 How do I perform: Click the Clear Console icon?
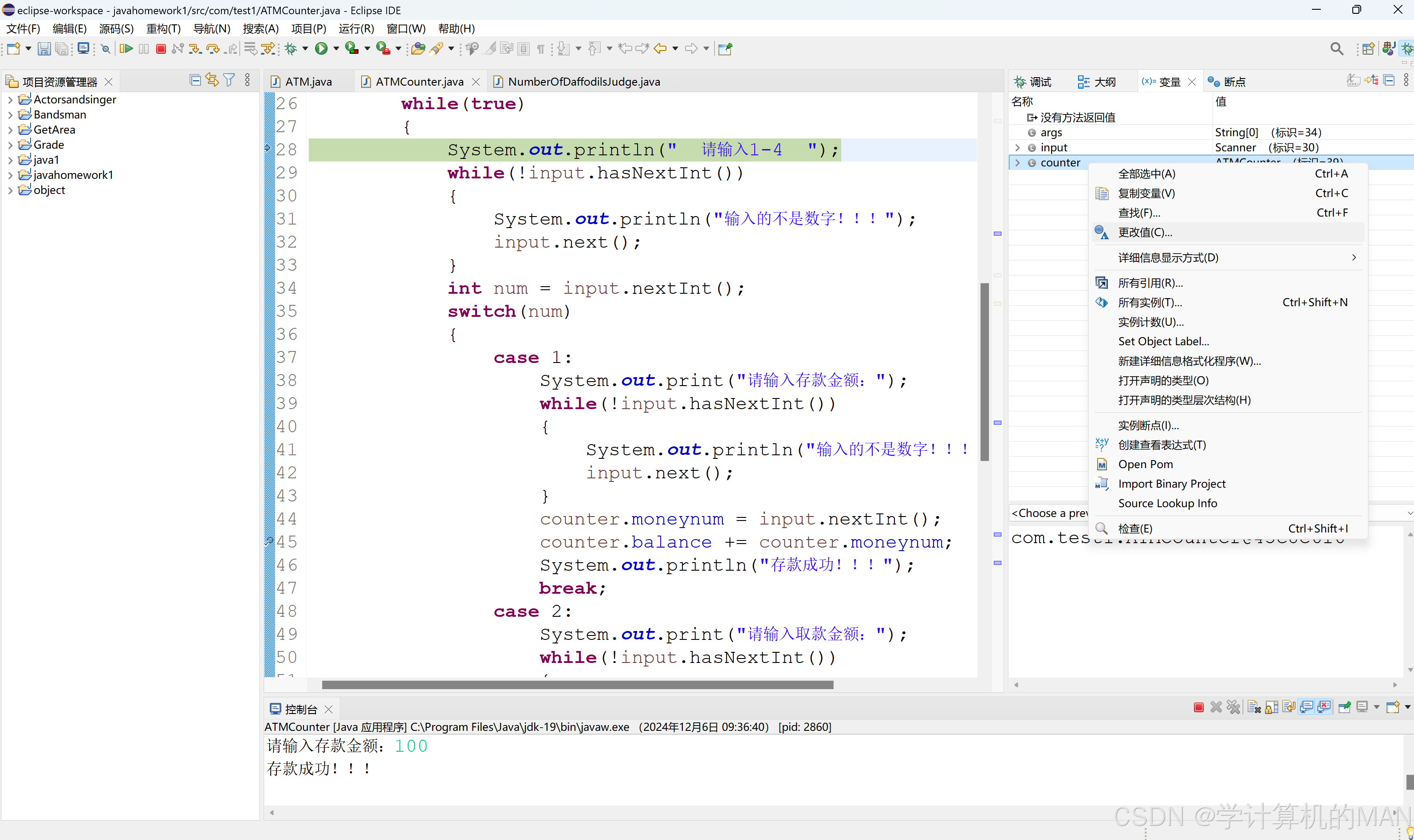[x=1254, y=707]
